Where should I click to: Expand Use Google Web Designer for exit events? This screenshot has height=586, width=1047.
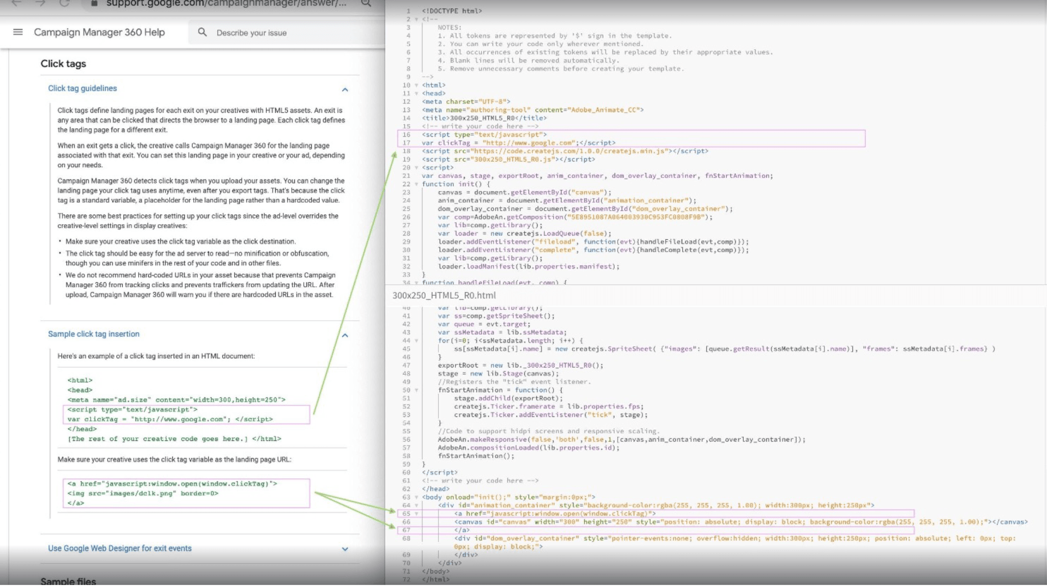click(345, 548)
